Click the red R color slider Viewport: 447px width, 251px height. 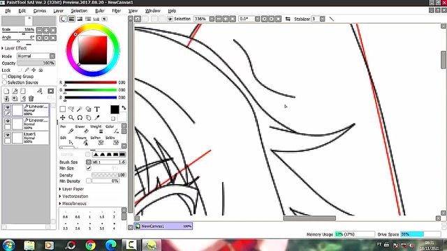pyautogui.click(x=91, y=82)
